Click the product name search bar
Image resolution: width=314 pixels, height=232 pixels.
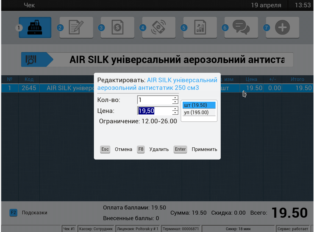173,60
